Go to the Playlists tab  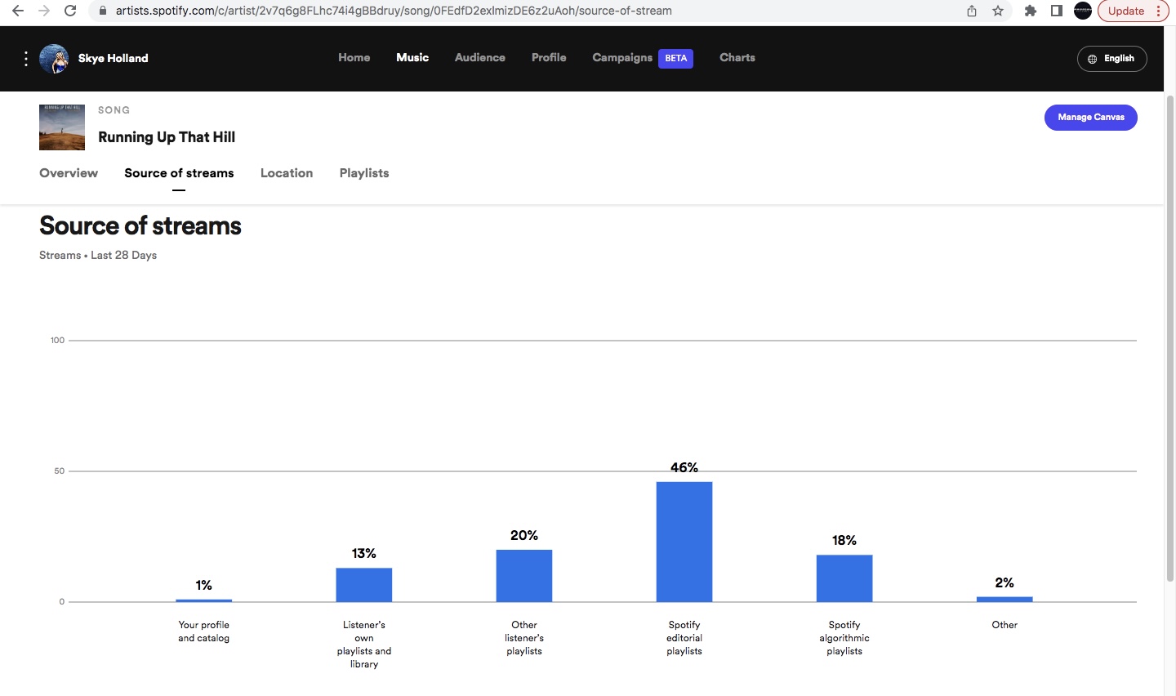(364, 173)
